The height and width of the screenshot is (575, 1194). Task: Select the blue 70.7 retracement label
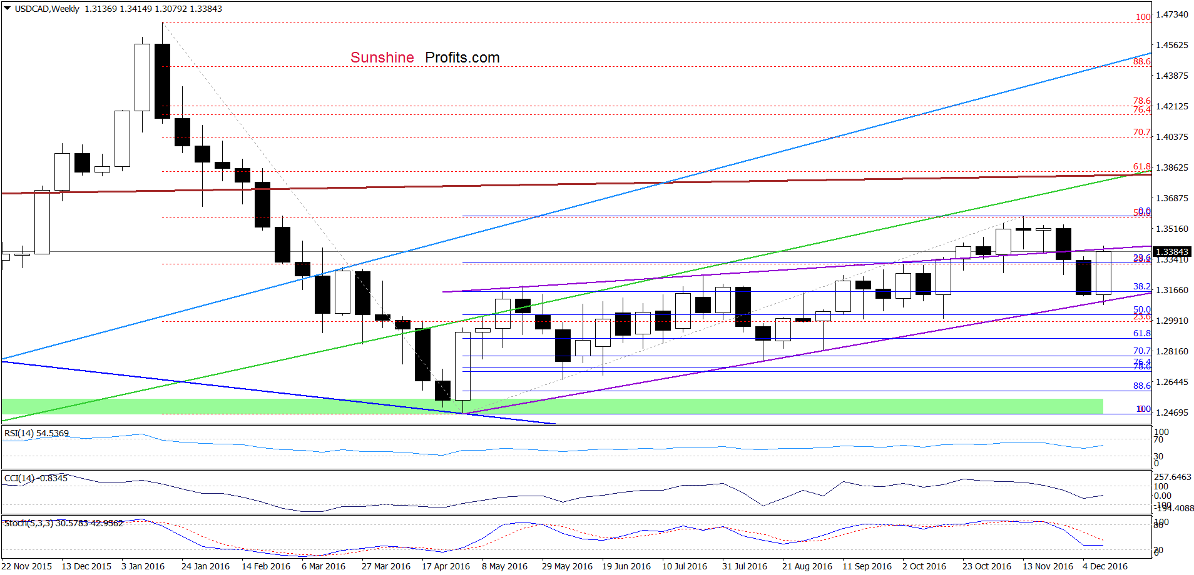pyautogui.click(x=1141, y=351)
